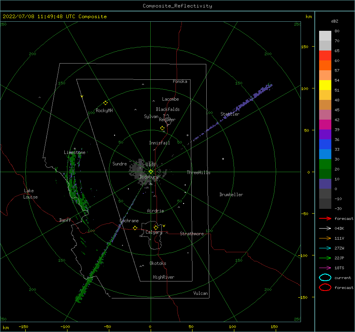Click the red forecast ellipse in legend

pyautogui.click(x=325, y=287)
